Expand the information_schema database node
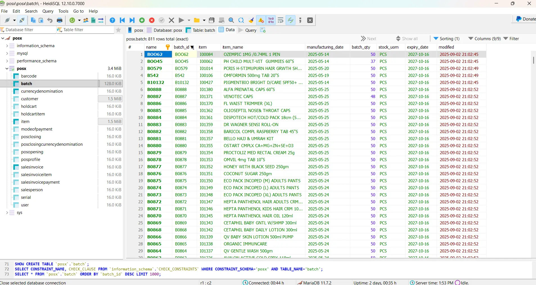Image resolution: width=536 pixels, height=285 pixels. click(x=7, y=46)
